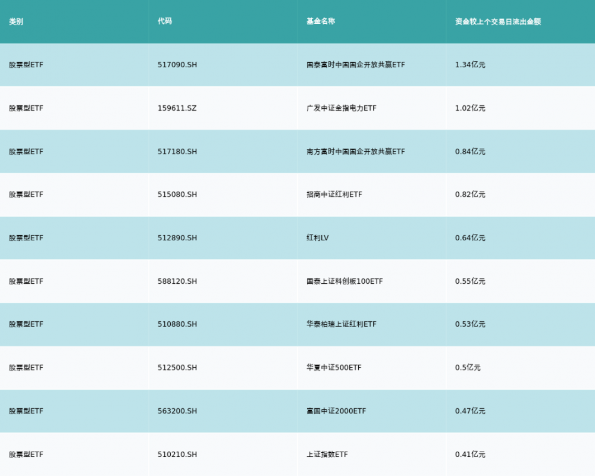595x476 pixels.
Task: Select outflow value 0.47亿元
Action: [470, 411]
